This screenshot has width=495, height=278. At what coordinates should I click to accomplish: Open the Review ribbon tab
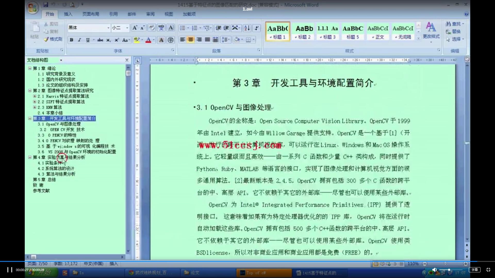[x=150, y=14]
